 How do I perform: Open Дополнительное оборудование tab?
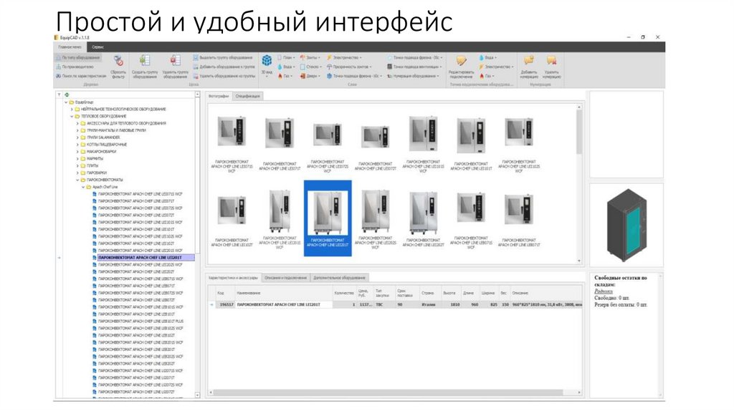[x=339, y=277]
